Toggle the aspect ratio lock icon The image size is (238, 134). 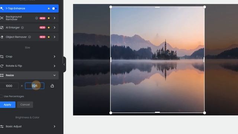coord(52,86)
